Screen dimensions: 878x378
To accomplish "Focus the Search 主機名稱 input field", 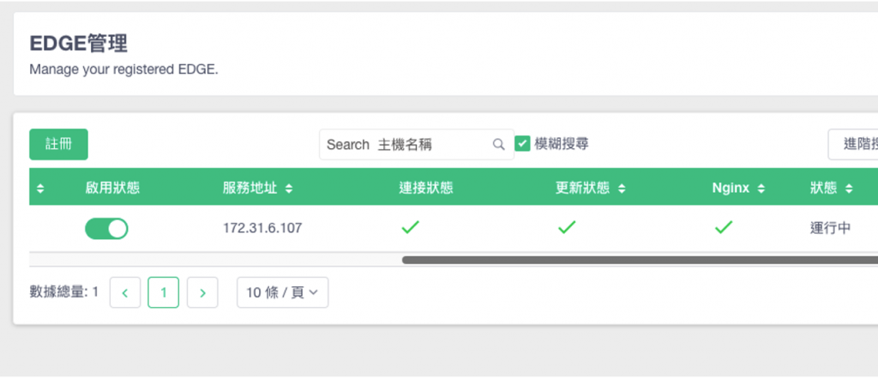I will (406, 145).
